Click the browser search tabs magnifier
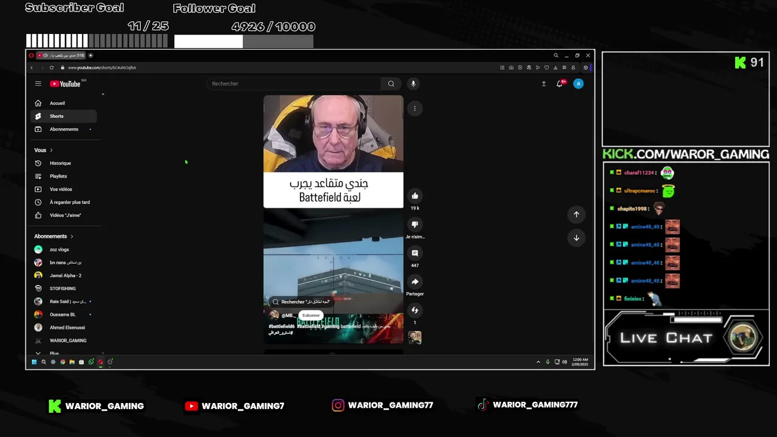Screen dimensions: 777x437 coord(555,55)
